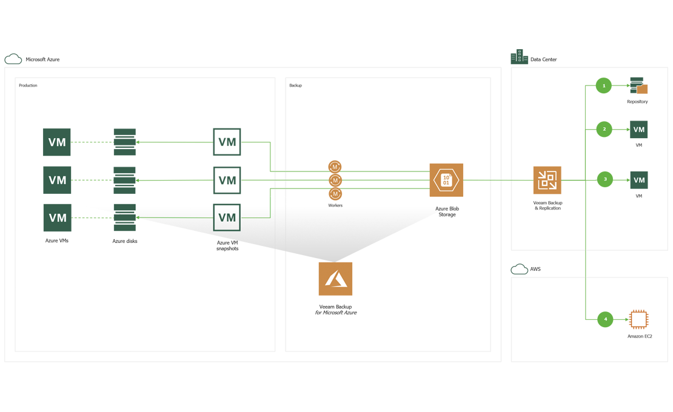The width and height of the screenshot is (673, 412).
Task: Click the AWS cloud icon
Action: 519,269
